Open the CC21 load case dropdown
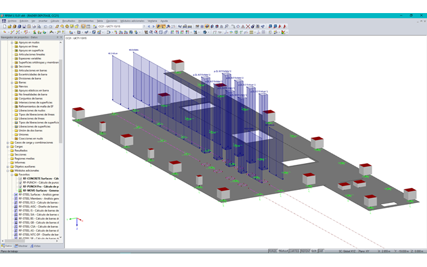Screen dimensions: 427x267 click(x=144, y=26)
